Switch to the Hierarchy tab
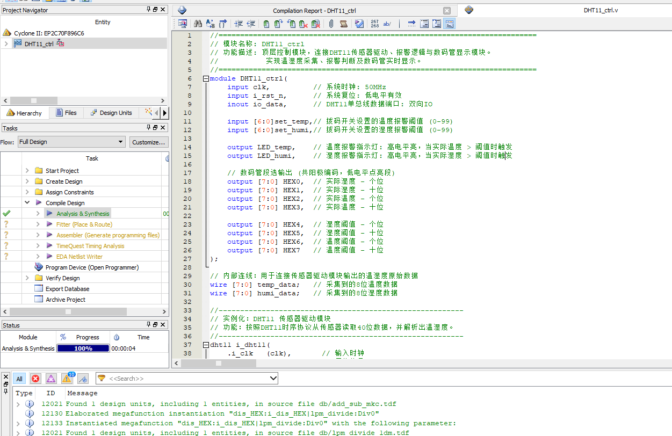 pyautogui.click(x=25, y=113)
